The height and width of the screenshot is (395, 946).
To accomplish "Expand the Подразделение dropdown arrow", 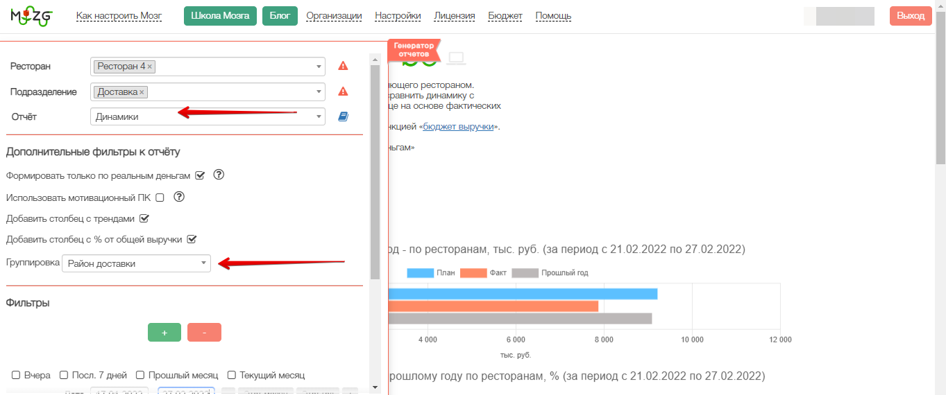I will (319, 91).
